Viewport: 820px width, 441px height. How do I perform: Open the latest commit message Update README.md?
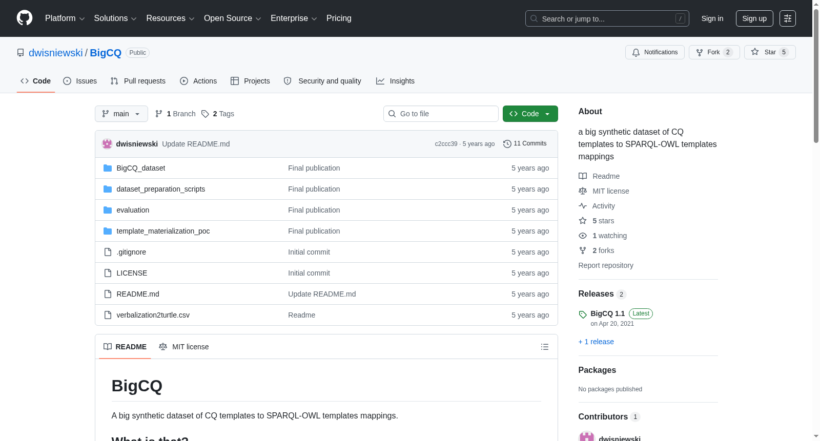[196, 144]
